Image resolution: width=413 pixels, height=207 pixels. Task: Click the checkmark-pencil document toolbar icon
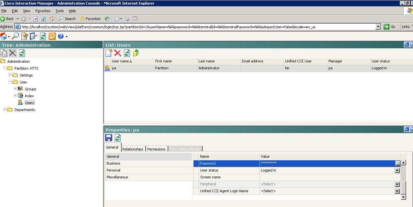[x=33, y=36]
